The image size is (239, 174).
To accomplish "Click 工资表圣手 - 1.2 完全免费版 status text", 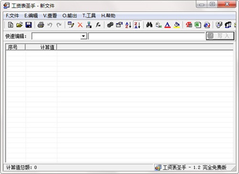I will point(195,167).
